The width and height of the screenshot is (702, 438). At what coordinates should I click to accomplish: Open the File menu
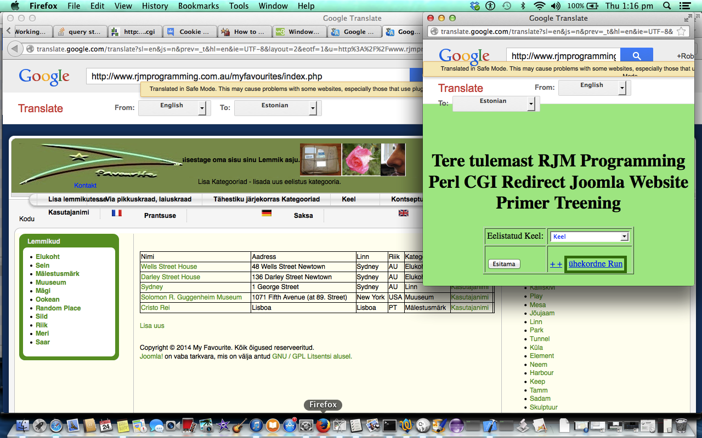73,6
